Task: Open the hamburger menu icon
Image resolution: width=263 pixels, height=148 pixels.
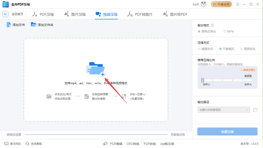Action: (x=238, y=4)
